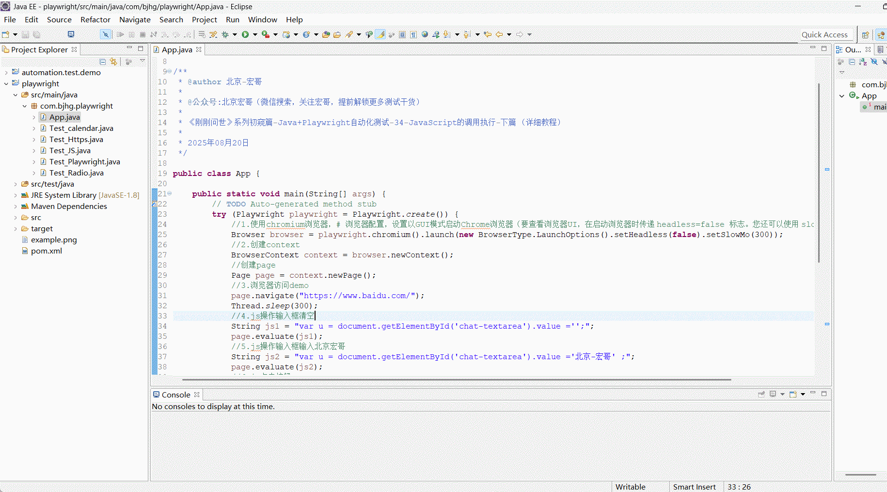Screen dimensions: 887x492
Task: Go to Next Annotation icon
Action: (x=447, y=34)
